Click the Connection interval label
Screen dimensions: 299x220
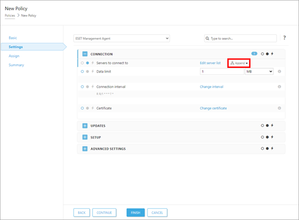111,87
